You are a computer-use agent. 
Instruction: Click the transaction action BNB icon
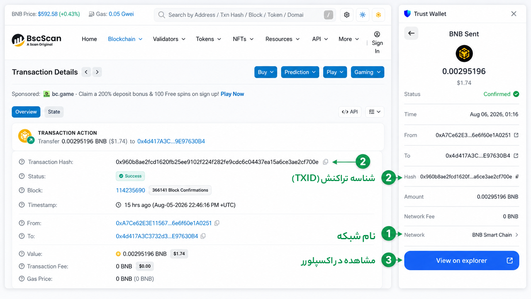tap(26, 137)
